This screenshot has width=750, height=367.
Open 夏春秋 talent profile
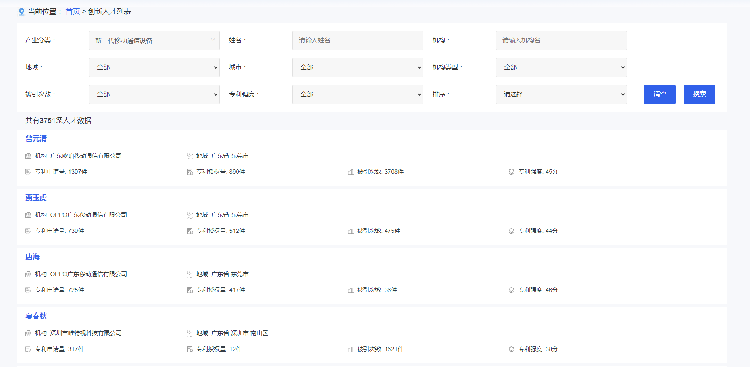(x=36, y=316)
